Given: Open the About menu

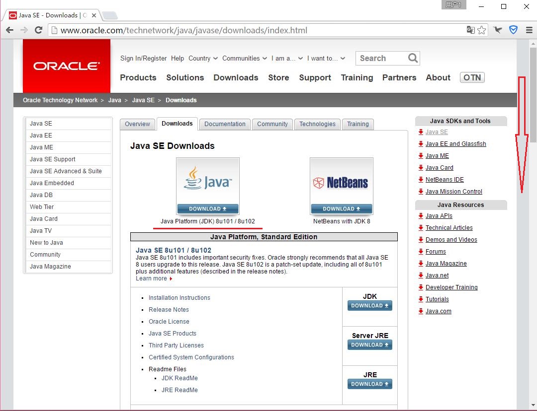Looking at the screenshot, I should pos(438,77).
